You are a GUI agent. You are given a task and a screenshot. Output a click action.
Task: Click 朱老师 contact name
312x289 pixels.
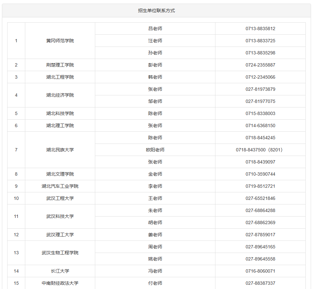155,210
